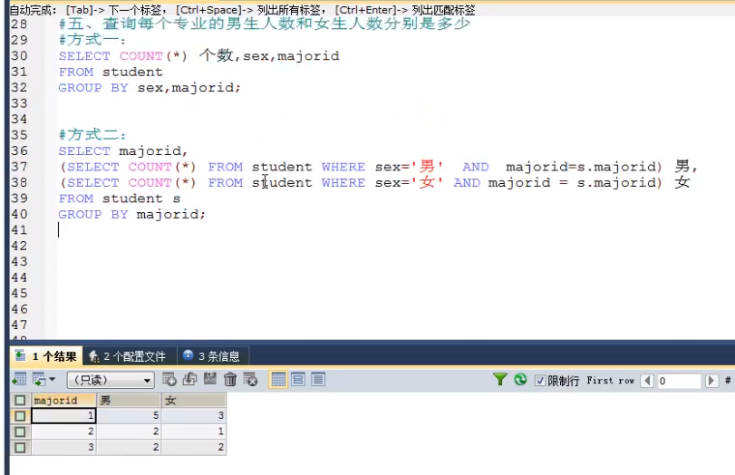This screenshot has width=735, height=475.
Task: Click the majorid column header
Action: click(x=63, y=400)
